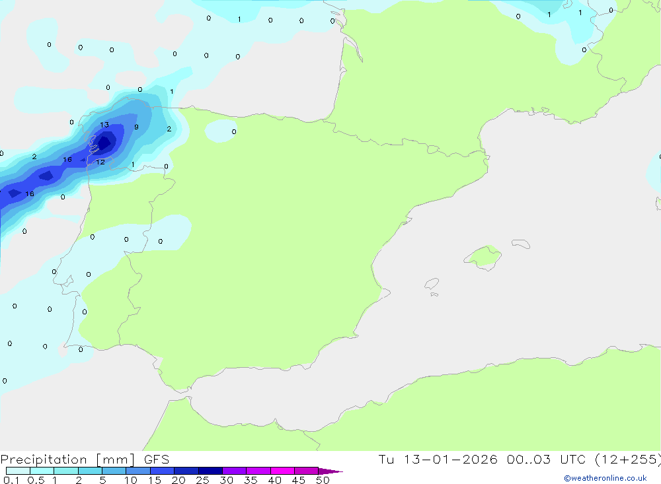Click the 'GFS' model label
Viewport: 661px width, 484px height.
(x=157, y=460)
